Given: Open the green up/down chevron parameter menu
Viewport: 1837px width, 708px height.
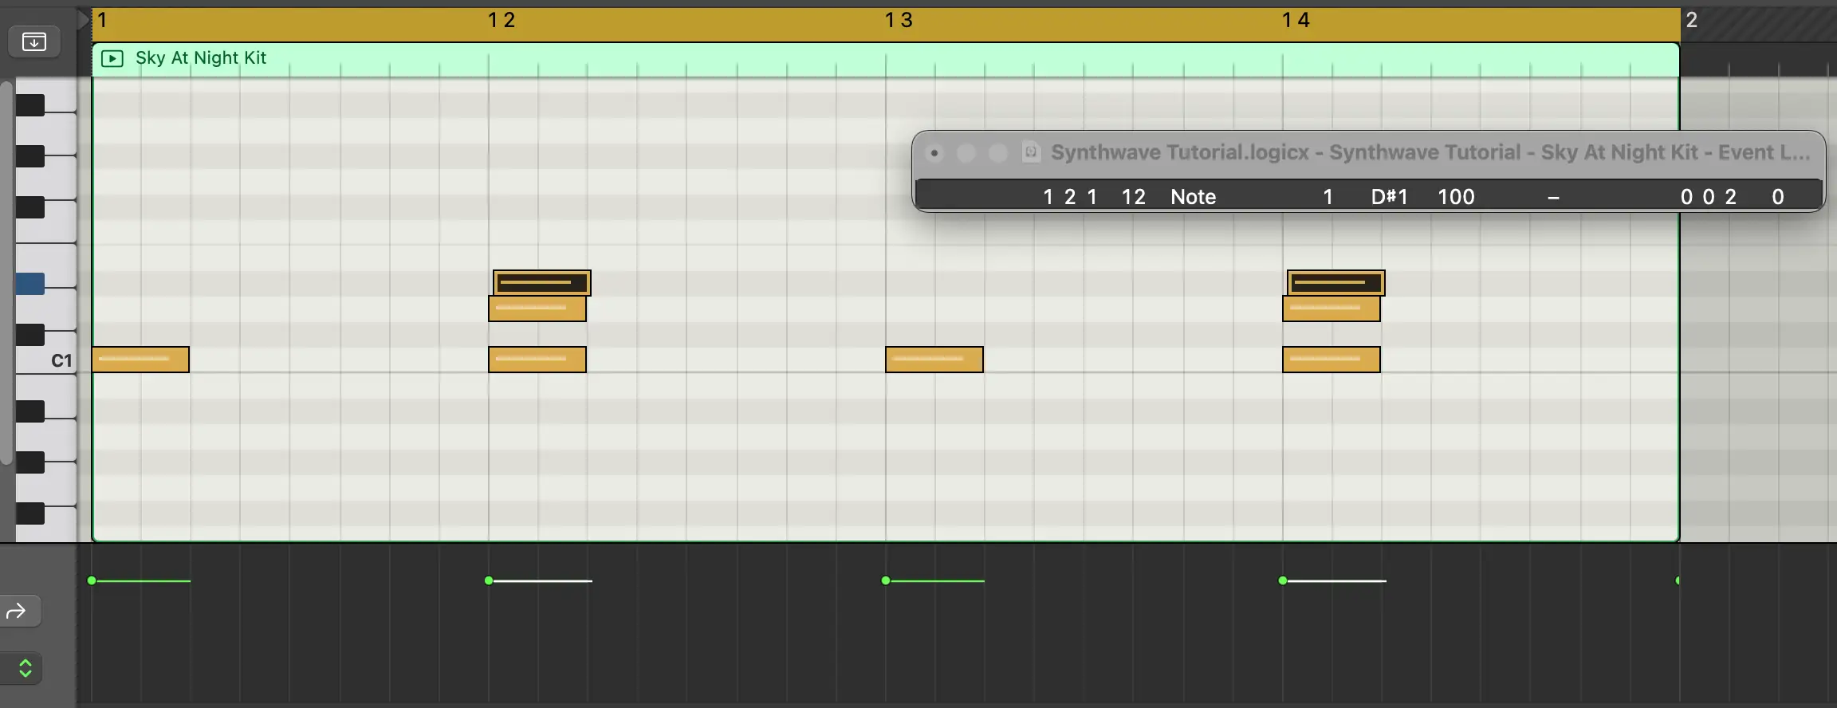Looking at the screenshot, I should [24, 668].
